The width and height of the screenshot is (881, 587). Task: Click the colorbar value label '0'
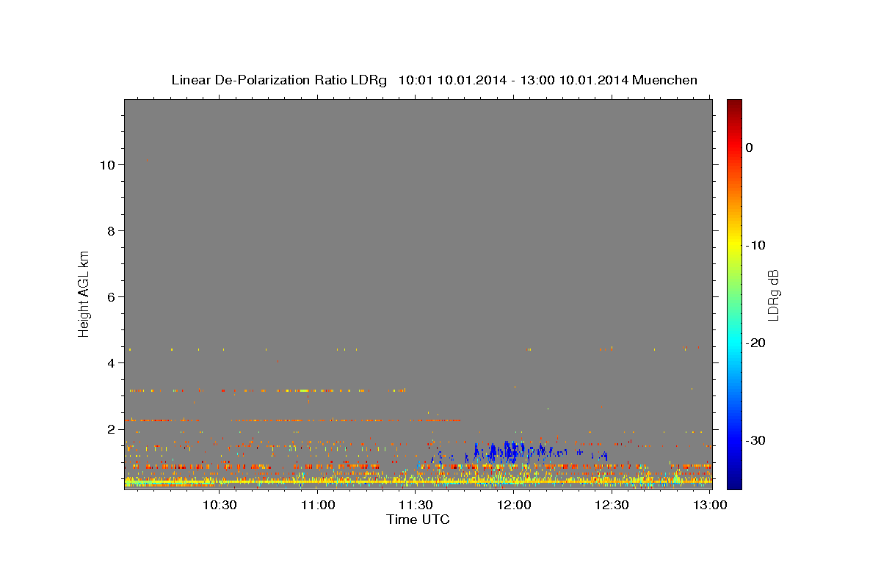pos(750,147)
